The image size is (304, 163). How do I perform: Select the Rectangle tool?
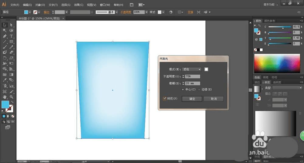coord(11,41)
